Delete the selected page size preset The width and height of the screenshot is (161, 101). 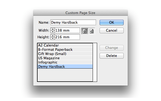[112, 56]
